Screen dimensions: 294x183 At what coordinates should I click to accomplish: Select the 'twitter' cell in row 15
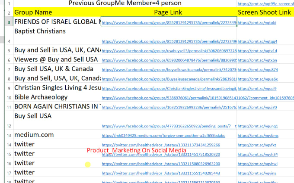point(57,153)
